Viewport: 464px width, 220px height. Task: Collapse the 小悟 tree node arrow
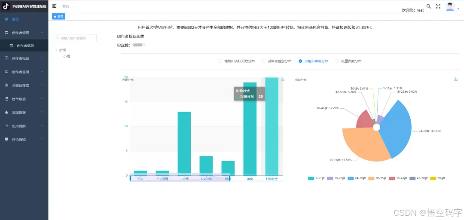(56, 50)
